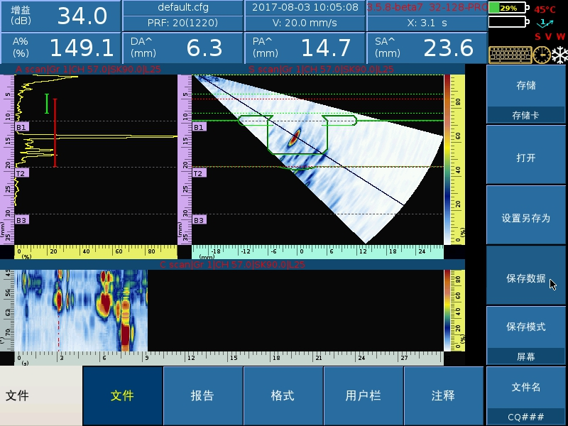Click the S-scan amplitude color bar
Viewport: 568px width, 426px height.
coord(447,160)
